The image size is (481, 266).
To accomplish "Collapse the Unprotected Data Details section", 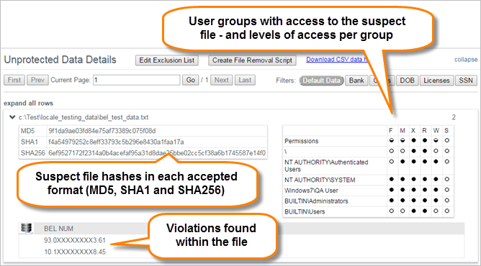I will click(x=466, y=60).
